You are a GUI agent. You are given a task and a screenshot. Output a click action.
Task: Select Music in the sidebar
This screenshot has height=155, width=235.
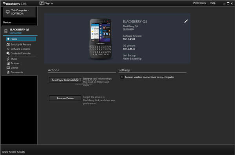[x=12, y=59]
